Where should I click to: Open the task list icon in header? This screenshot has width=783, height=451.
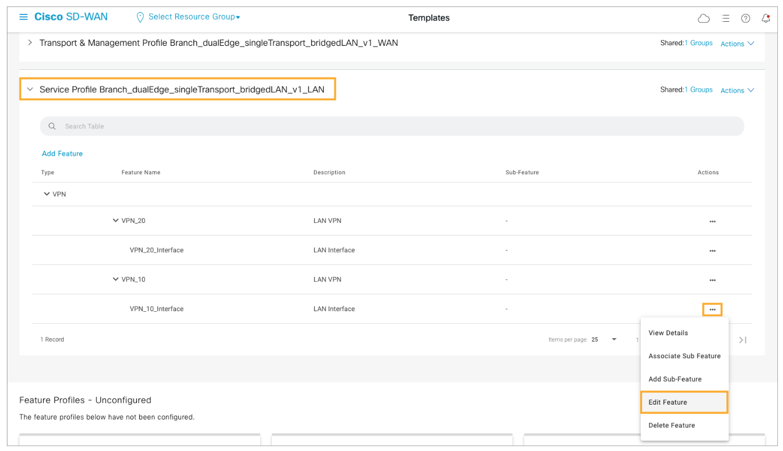pyautogui.click(x=725, y=18)
